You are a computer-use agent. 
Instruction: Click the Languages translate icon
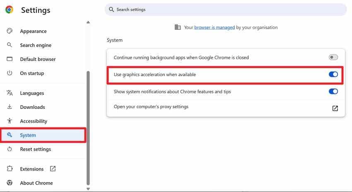point(10,93)
